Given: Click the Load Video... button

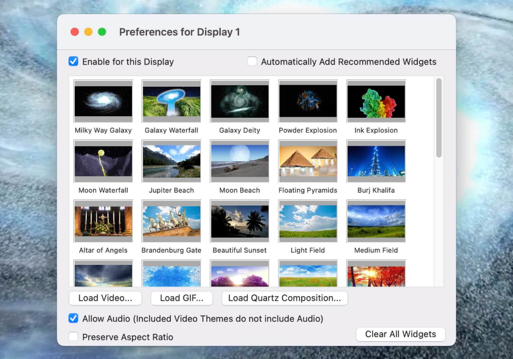Looking at the screenshot, I should [x=105, y=298].
